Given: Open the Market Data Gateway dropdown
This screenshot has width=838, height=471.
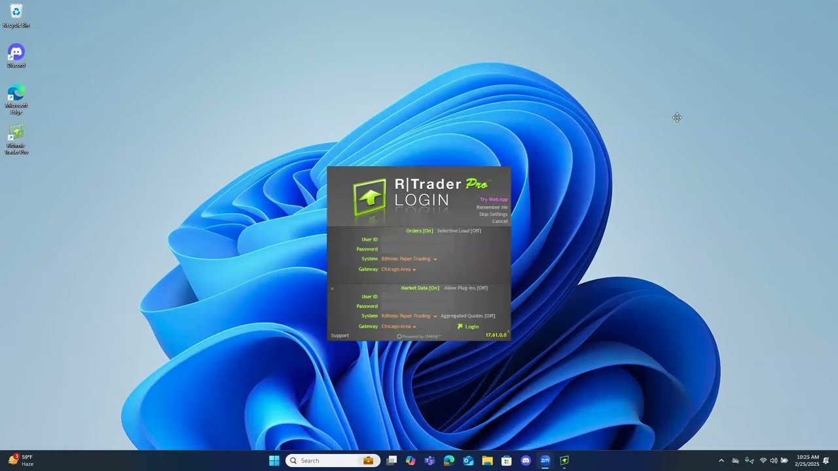Looking at the screenshot, I should click(x=399, y=326).
